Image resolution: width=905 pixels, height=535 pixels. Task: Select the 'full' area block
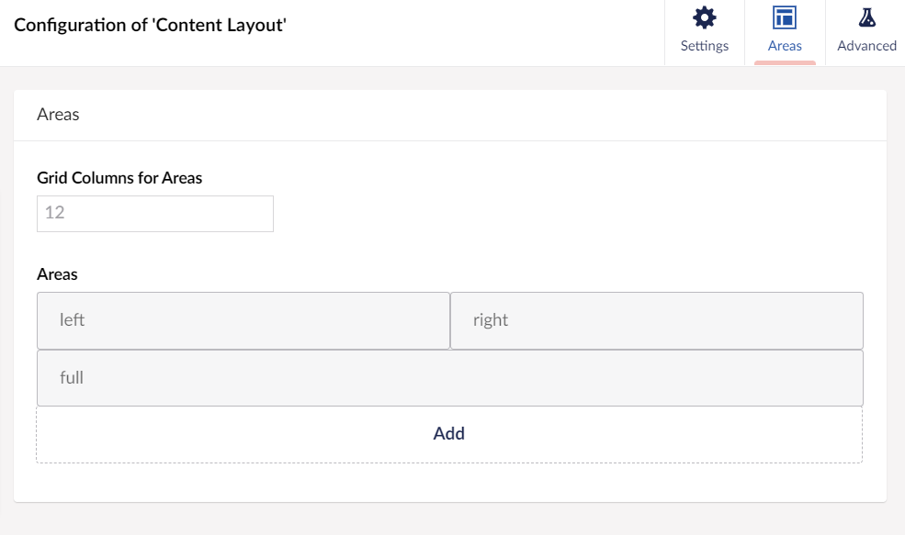449,377
